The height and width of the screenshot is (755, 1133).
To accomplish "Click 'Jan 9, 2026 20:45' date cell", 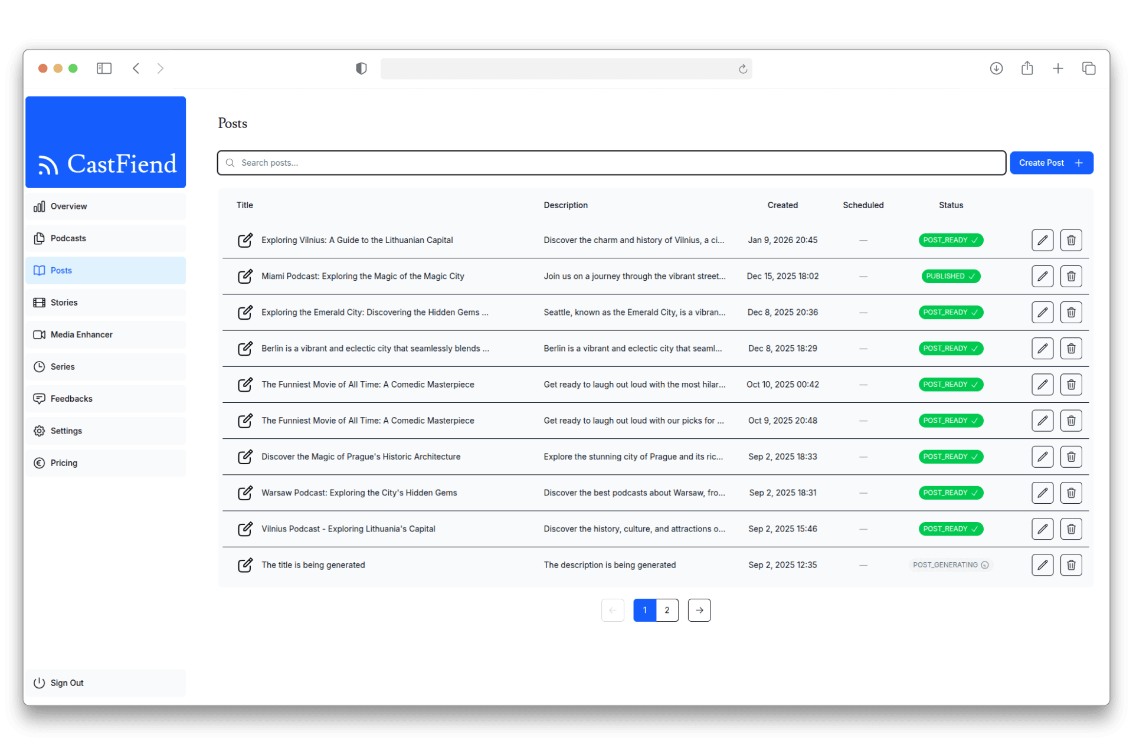I will click(x=782, y=240).
